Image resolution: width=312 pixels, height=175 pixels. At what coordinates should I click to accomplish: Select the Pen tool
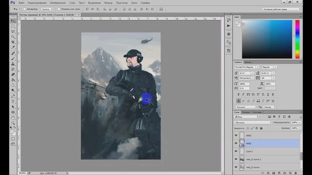(13, 96)
